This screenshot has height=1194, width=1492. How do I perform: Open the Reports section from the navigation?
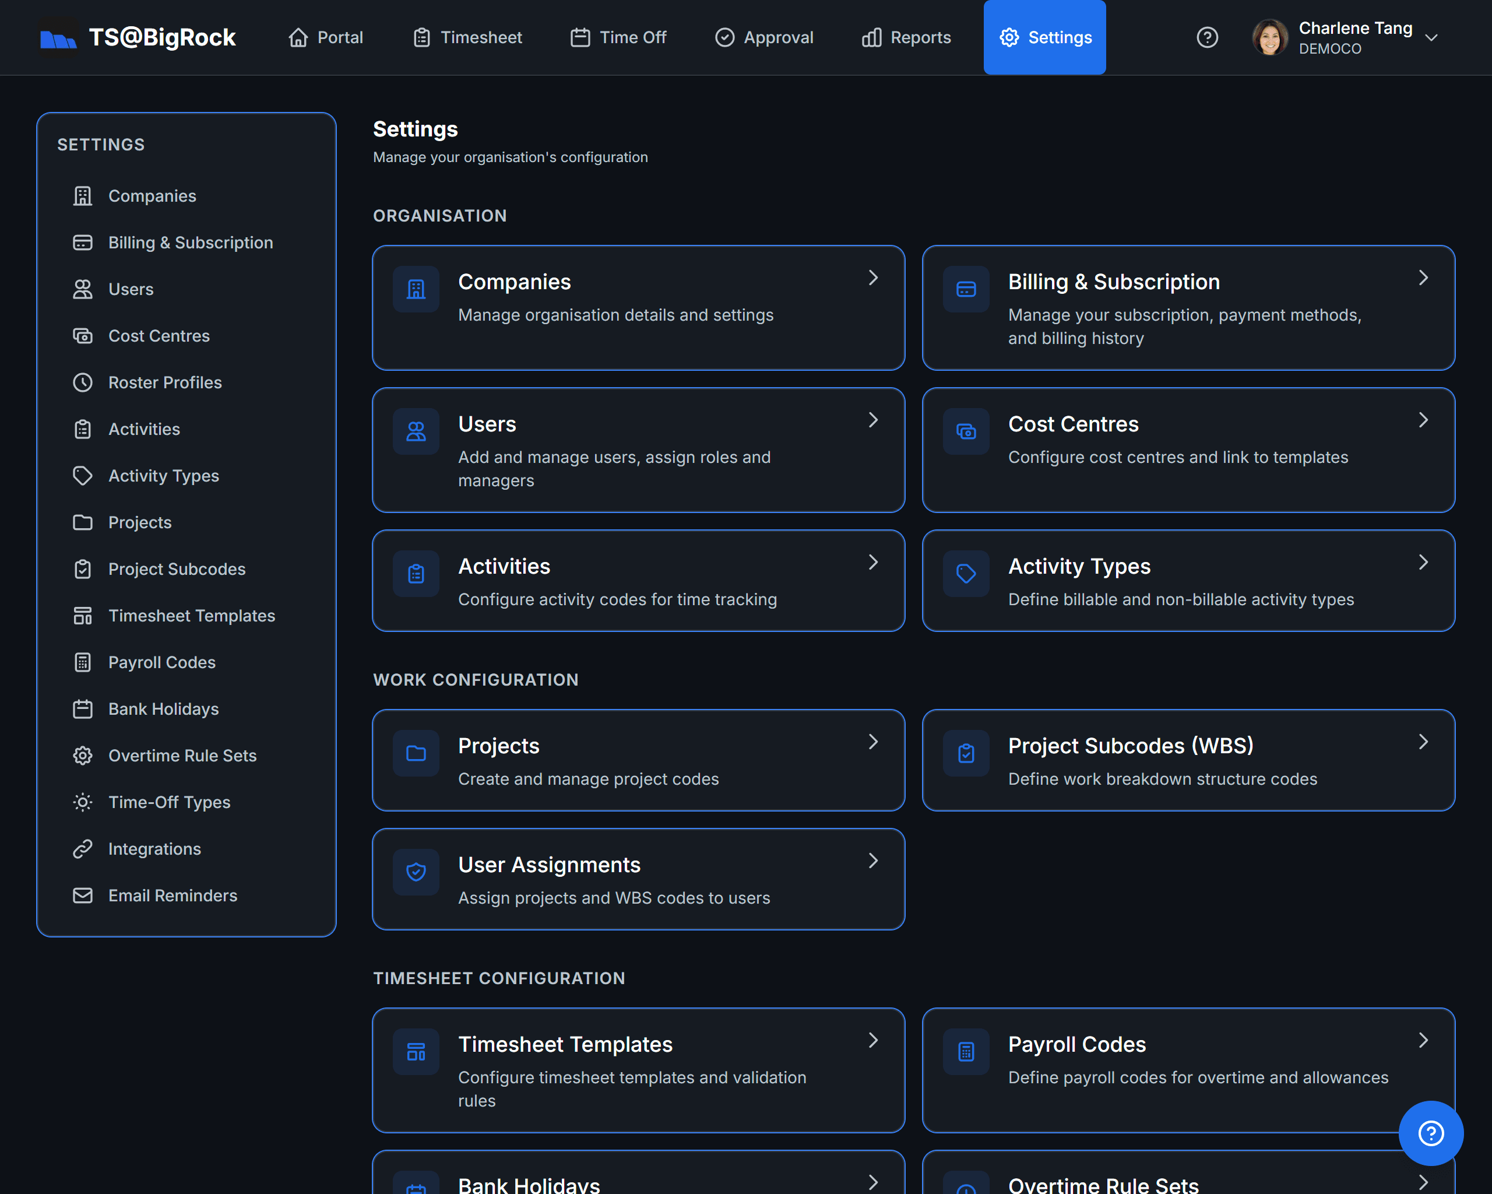point(905,37)
